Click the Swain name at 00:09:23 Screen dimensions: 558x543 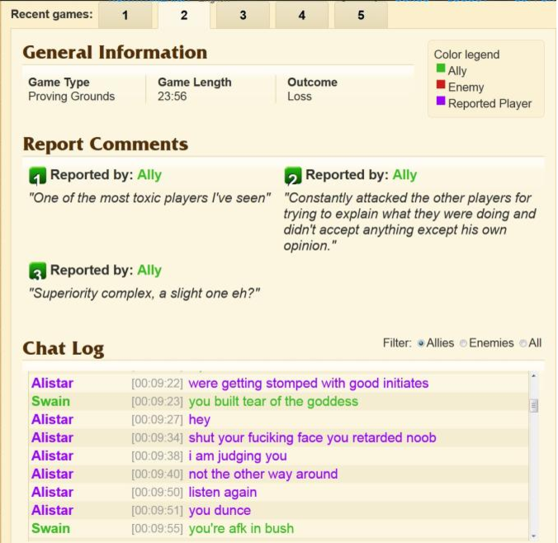[x=50, y=401]
